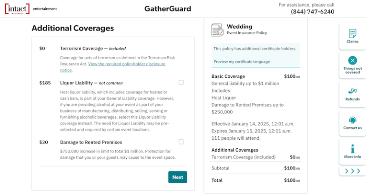The width and height of the screenshot is (366, 196).
Task: Click the Damage to Rented Premises title
Action: click(x=91, y=142)
